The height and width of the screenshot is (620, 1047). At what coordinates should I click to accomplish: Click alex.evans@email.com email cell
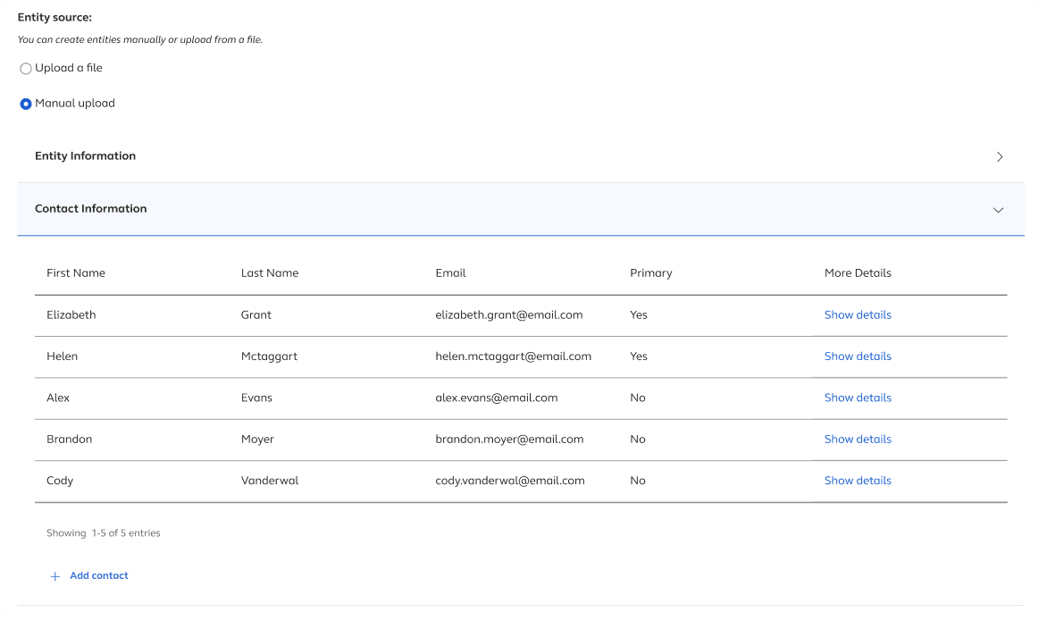496,398
